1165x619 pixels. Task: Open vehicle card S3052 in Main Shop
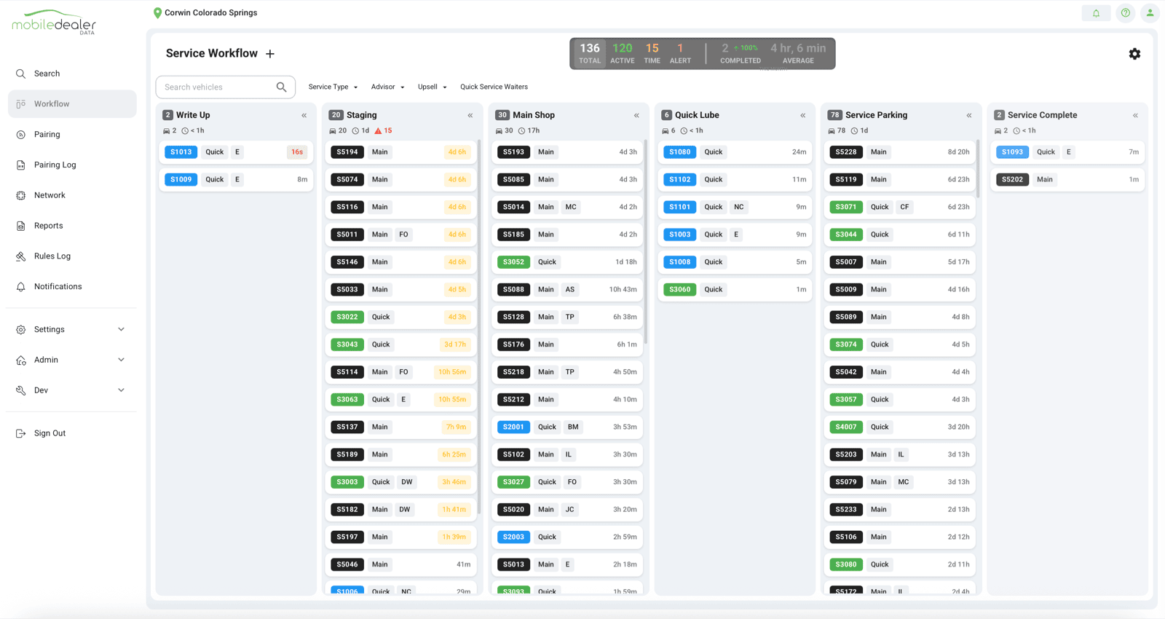coord(567,262)
